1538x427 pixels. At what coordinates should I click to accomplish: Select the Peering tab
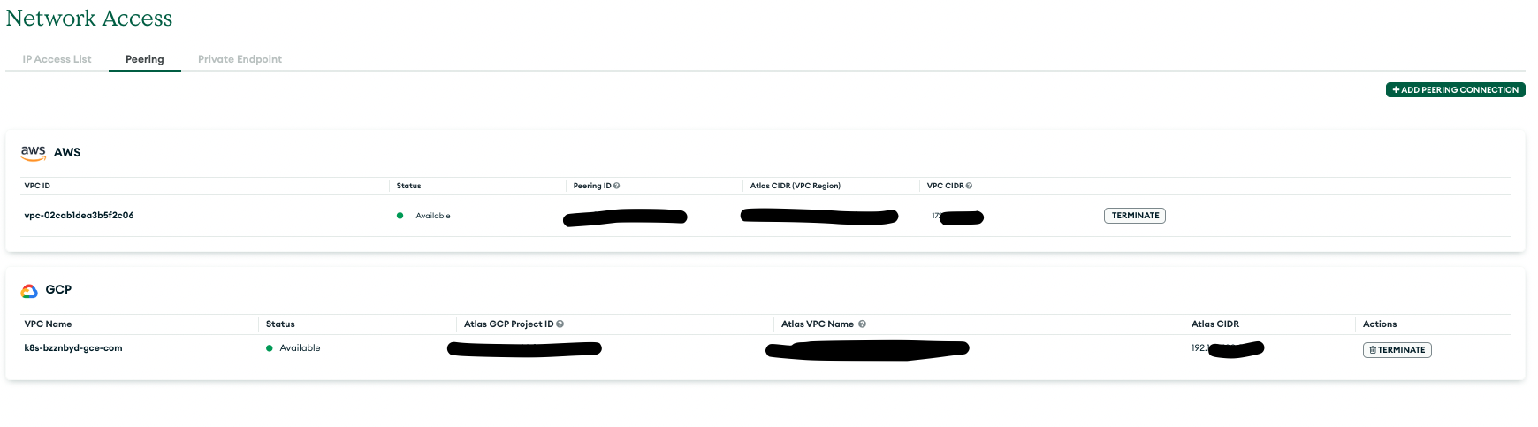point(144,59)
